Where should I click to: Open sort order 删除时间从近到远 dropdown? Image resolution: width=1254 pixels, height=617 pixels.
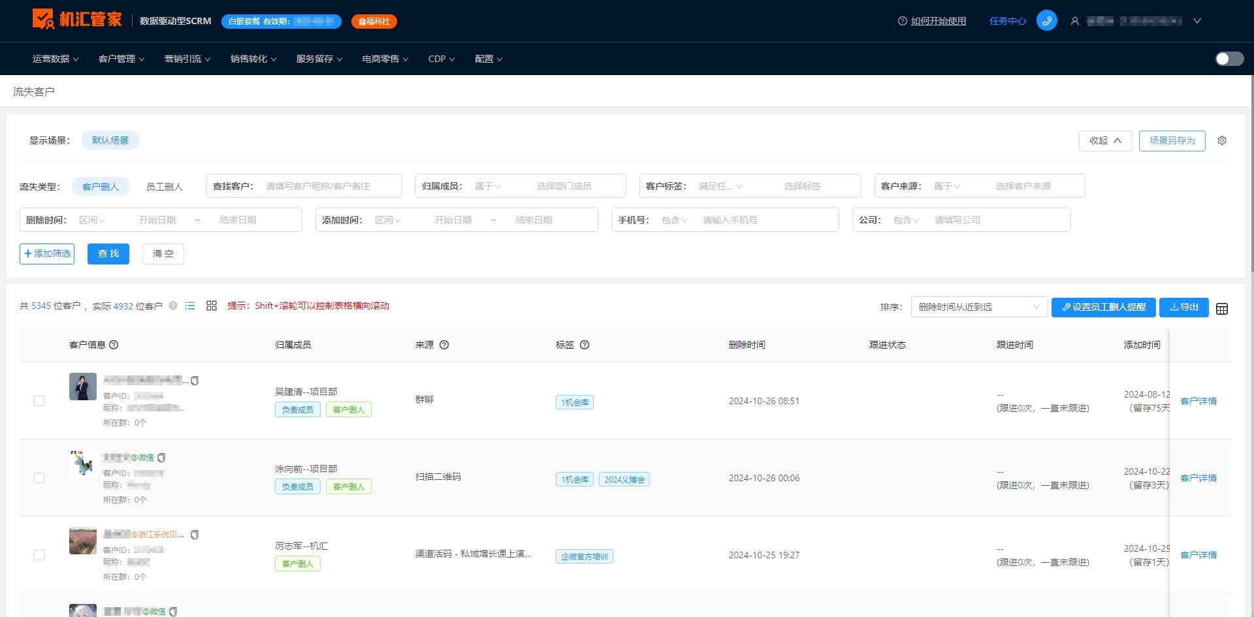point(979,307)
